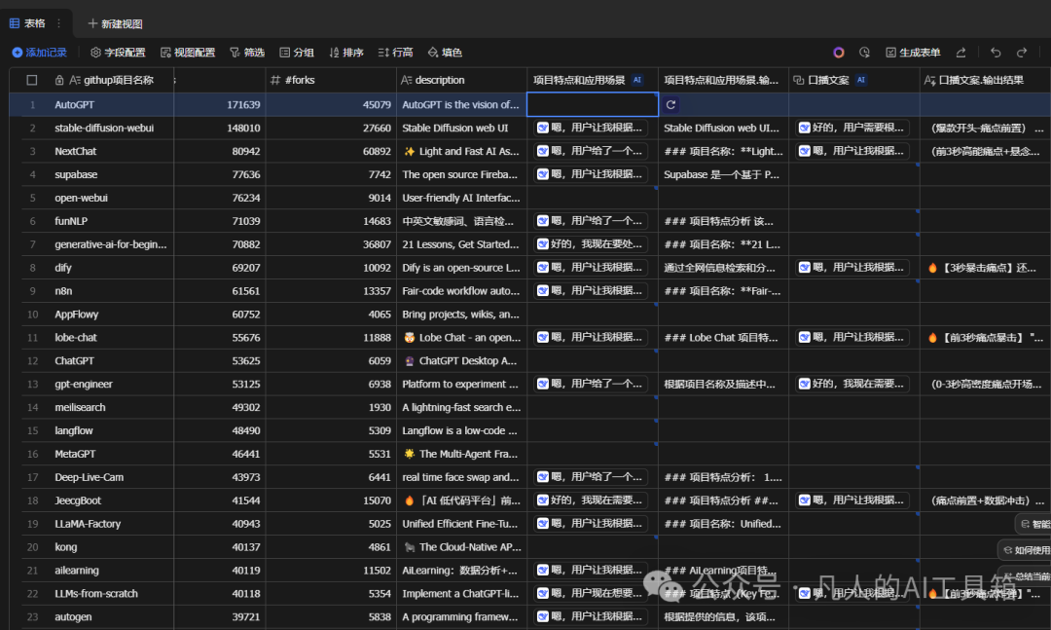Click 'Langflow is a low-code ...' description
Screen dimensions: 1051x630
coord(461,430)
